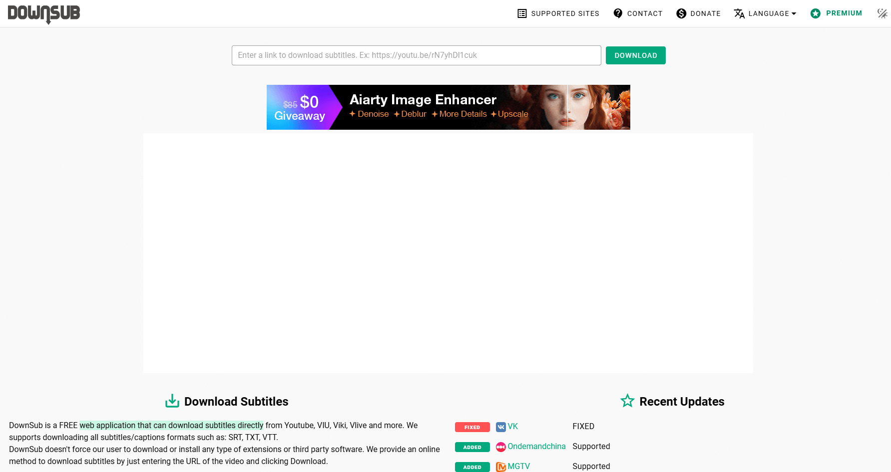Focus the subtitle link input field
The width and height of the screenshot is (891, 472).
[x=416, y=55]
